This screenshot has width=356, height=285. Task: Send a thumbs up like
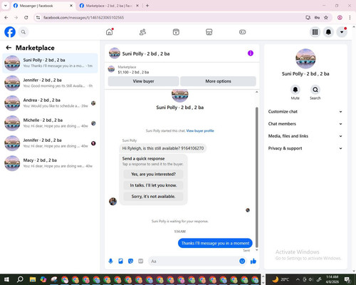253,261
